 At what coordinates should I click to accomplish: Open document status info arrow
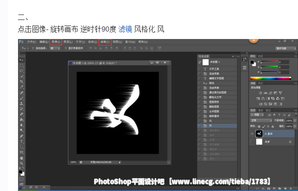(x=119, y=162)
